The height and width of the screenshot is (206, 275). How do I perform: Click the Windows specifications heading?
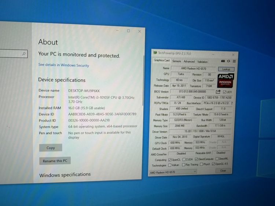pos(65,175)
